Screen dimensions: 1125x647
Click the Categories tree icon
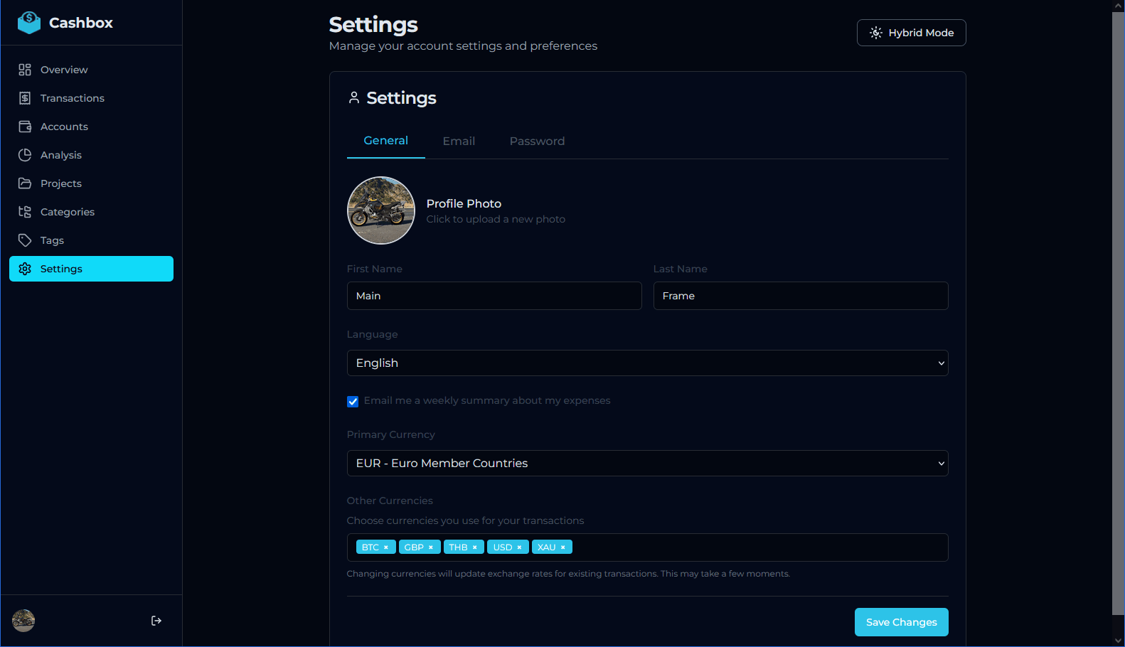(25, 212)
